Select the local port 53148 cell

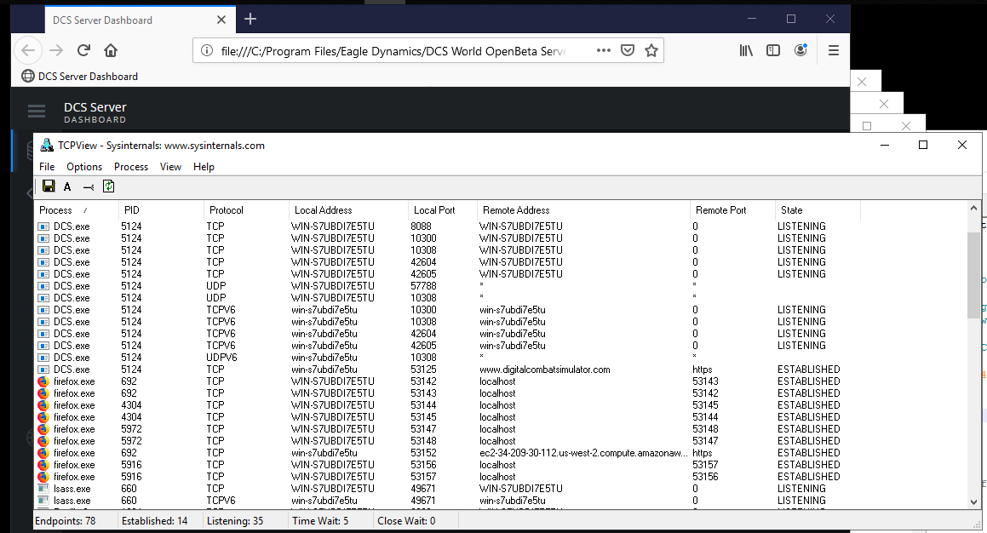click(x=423, y=441)
